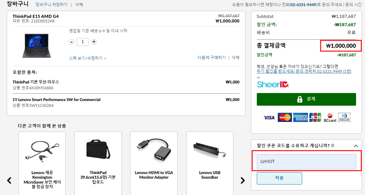Click ThinkPad 기본 무선 마우스 item text
365x195 pixels.
click(36, 82)
